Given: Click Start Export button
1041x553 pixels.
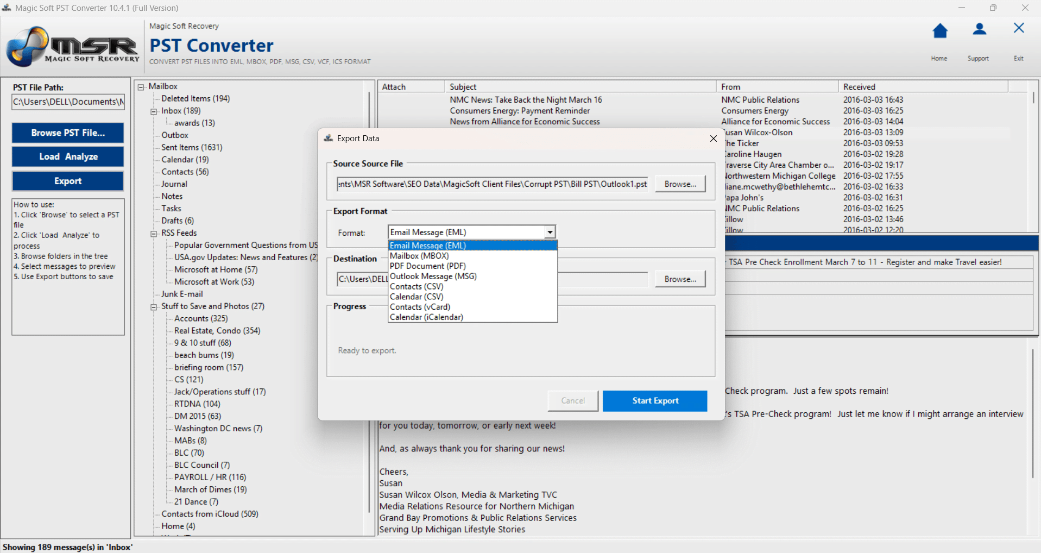Looking at the screenshot, I should (655, 401).
